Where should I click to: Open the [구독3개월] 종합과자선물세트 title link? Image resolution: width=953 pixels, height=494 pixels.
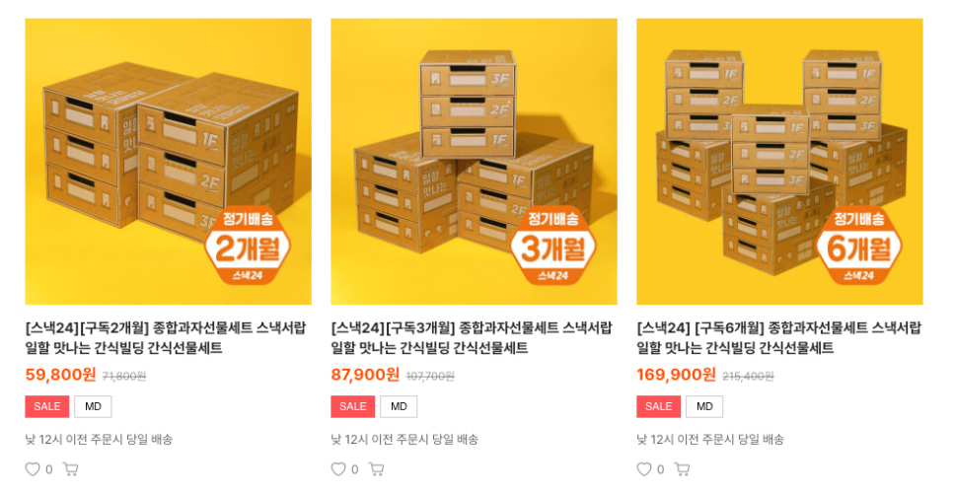[x=472, y=338]
